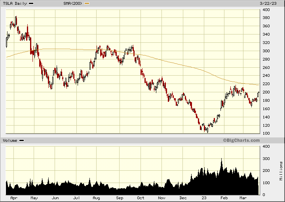Click the 360 price axis label

point(266,26)
